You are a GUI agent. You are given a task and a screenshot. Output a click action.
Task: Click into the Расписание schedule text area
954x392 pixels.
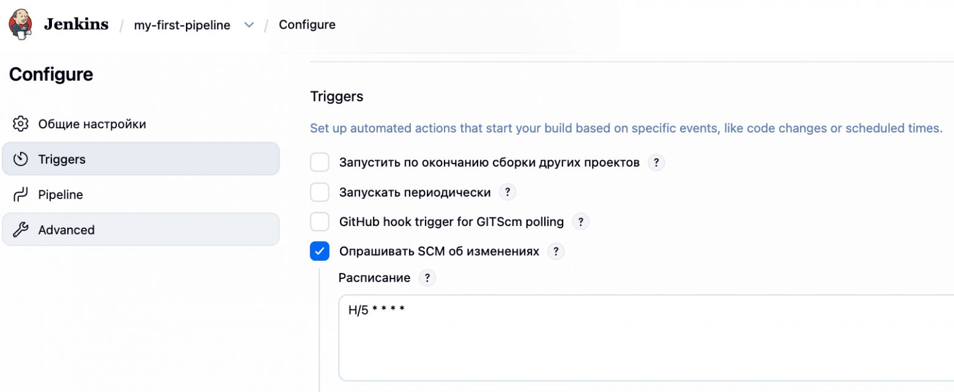(646, 338)
